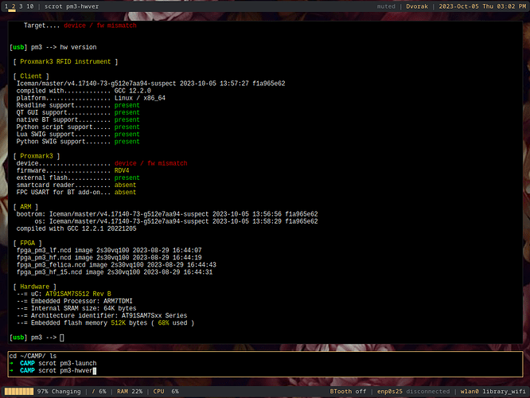Click the 'RDV4' firmware value
Viewport: 530px width, 398px height.
122,170
